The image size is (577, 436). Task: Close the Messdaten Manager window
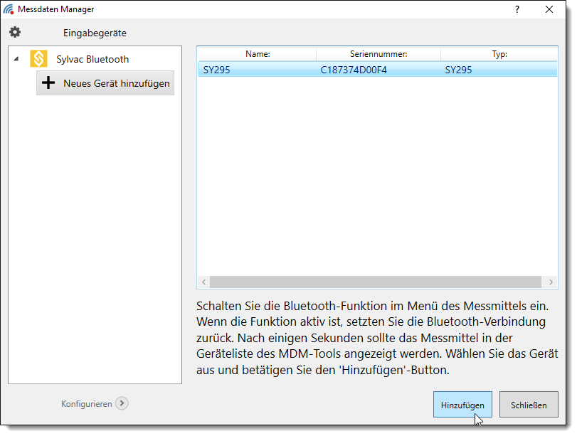(x=549, y=9)
